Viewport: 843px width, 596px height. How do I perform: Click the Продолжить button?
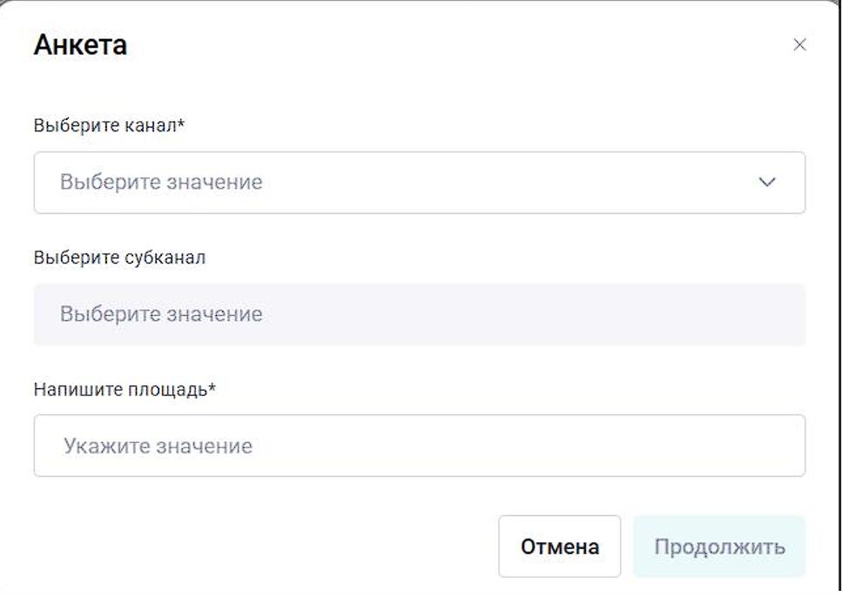tap(719, 546)
